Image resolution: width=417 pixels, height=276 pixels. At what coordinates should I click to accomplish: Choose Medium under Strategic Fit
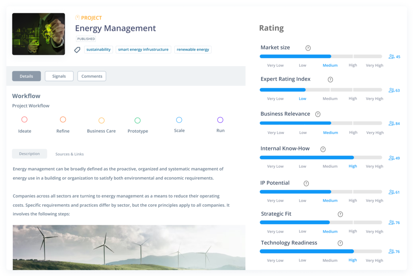pos(330,231)
